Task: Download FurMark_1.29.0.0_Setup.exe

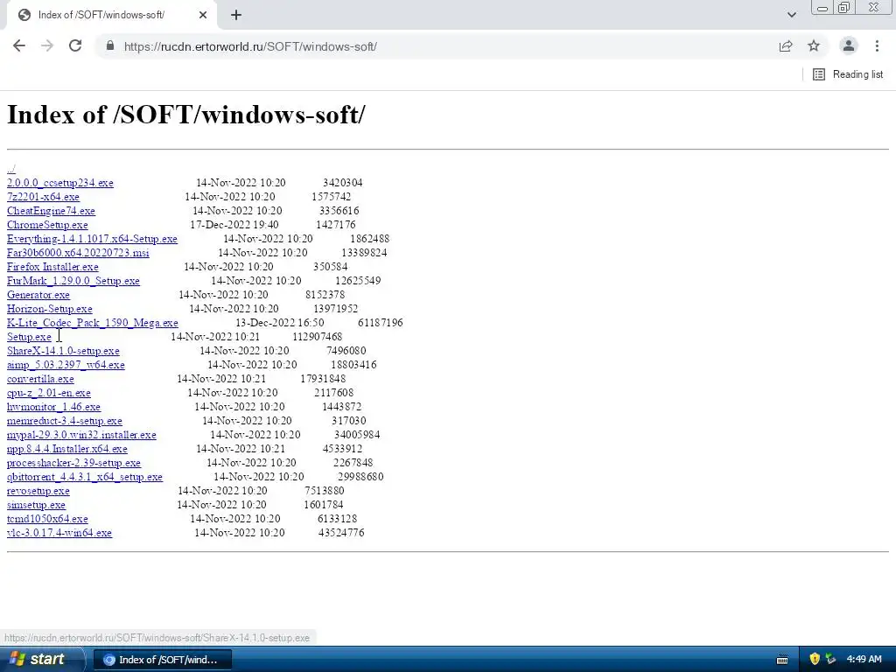Action: click(73, 281)
